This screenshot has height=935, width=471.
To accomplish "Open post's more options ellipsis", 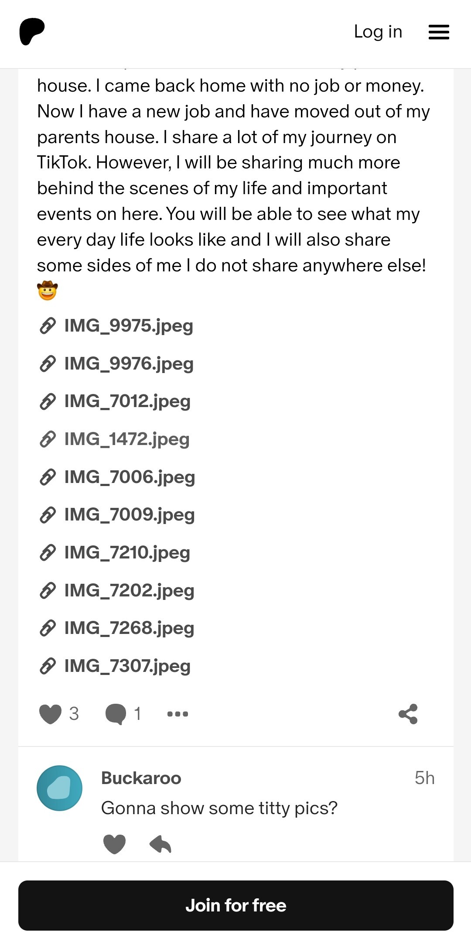I will [x=177, y=714].
